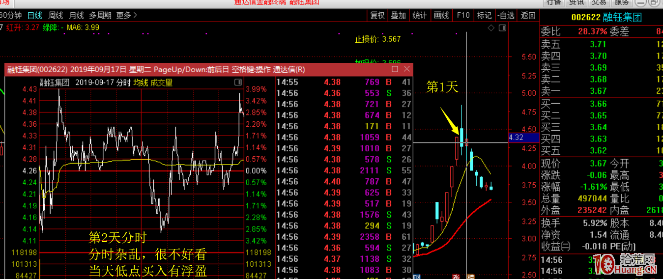Click the 叠加 overlay button

tap(398, 15)
